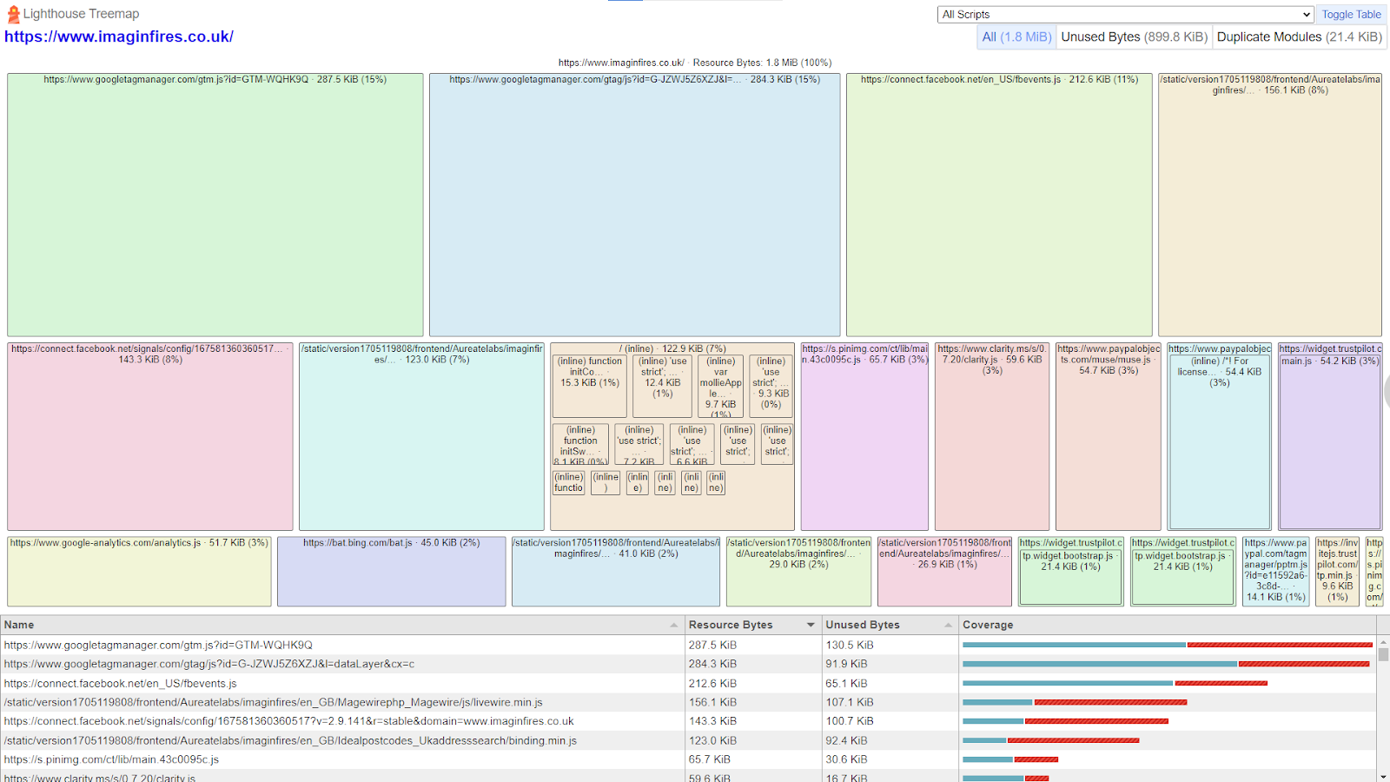1390x782 pixels.
Task: Select the 156.1 KiB static imaginfires block
Action: [x=1270, y=205]
